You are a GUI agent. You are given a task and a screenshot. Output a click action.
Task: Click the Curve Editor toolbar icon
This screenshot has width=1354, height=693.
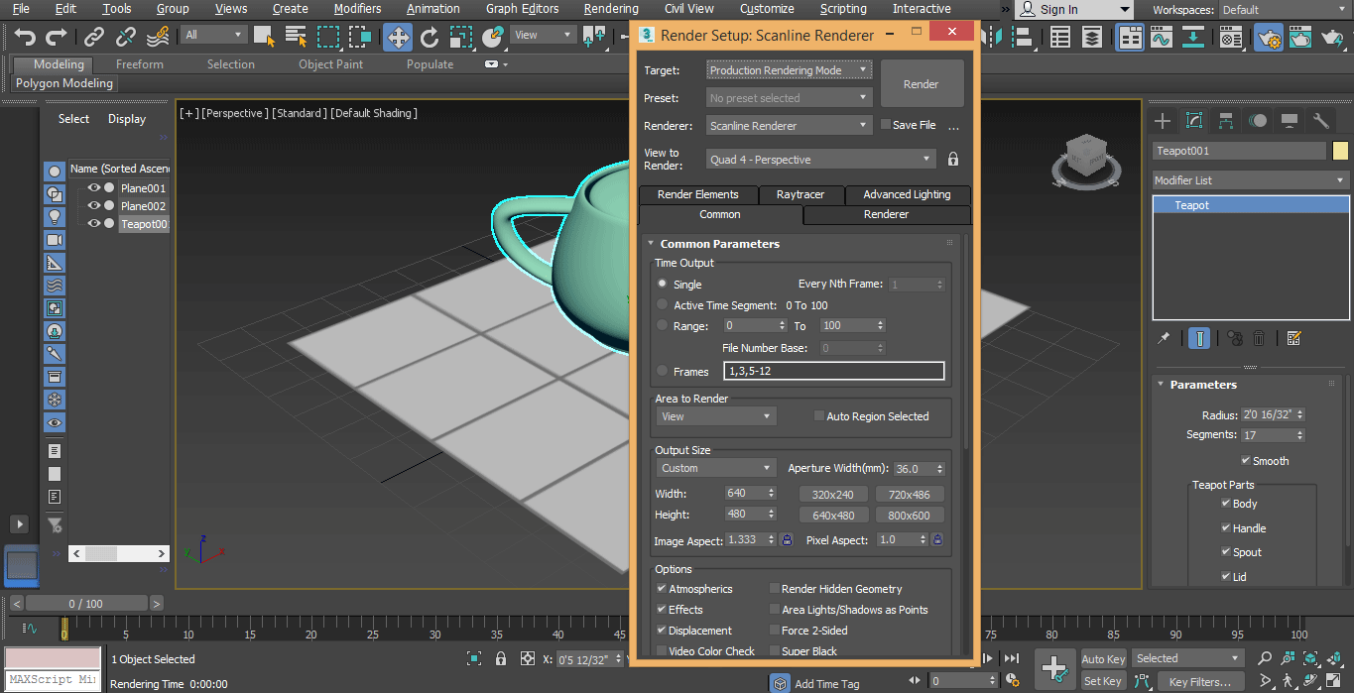pyautogui.click(x=1161, y=38)
